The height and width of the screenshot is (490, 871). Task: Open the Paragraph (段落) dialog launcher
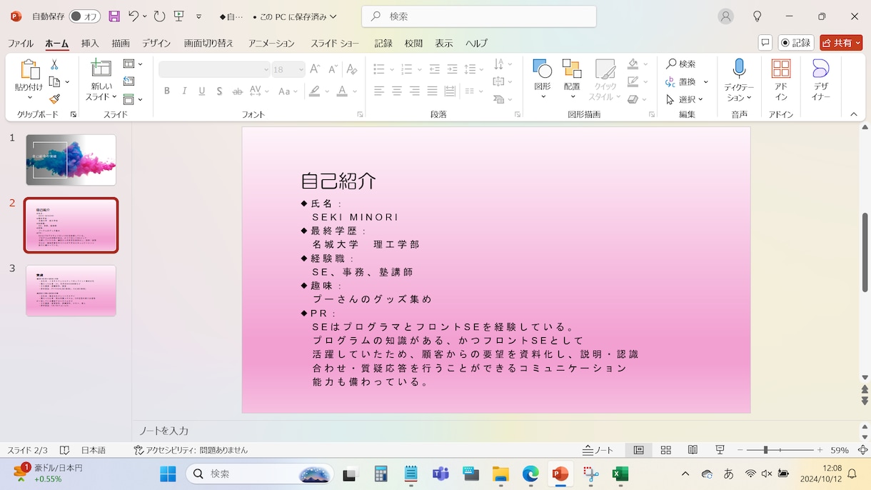pyautogui.click(x=517, y=114)
